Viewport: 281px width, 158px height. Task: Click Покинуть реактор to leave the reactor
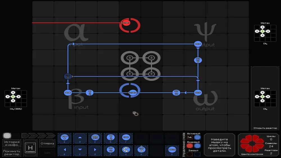(x=12, y=153)
